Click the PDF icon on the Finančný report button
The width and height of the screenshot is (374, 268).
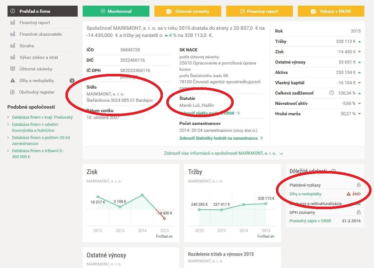coord(242,11)
